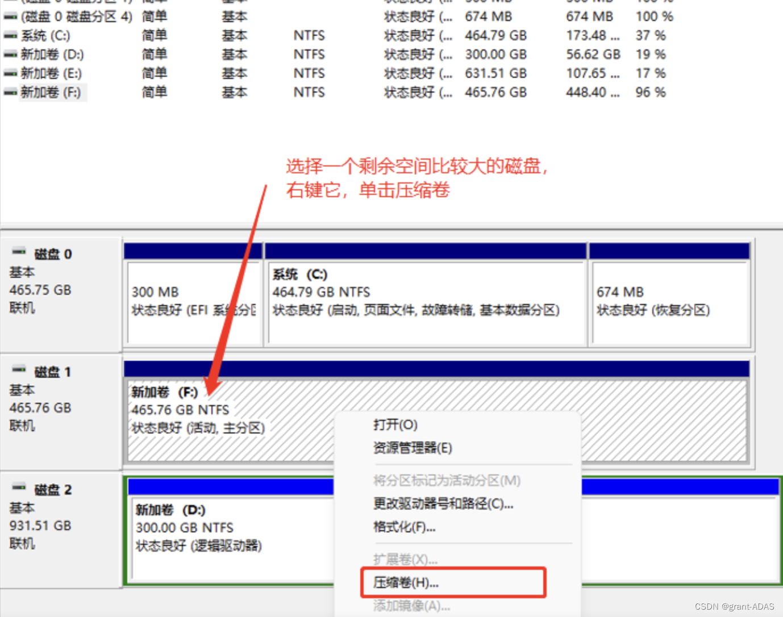Image resolution: width=783 pixels, height=617 pixels.
Task: Choose 压缩卷(H)... to shrink the volume
Action: pyautogui.click(x=406, y=583)
